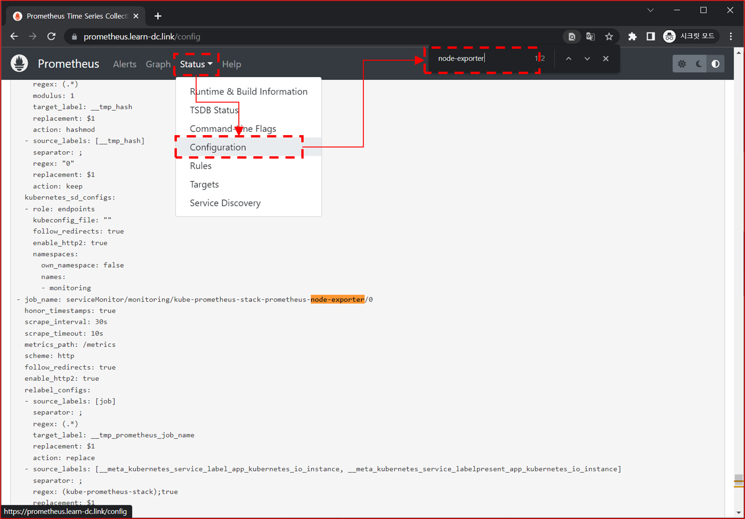Image resolution: width=745 pixels, height=519 pixels.
Task: Open the Service Discovery page
Action: (225, 203)
